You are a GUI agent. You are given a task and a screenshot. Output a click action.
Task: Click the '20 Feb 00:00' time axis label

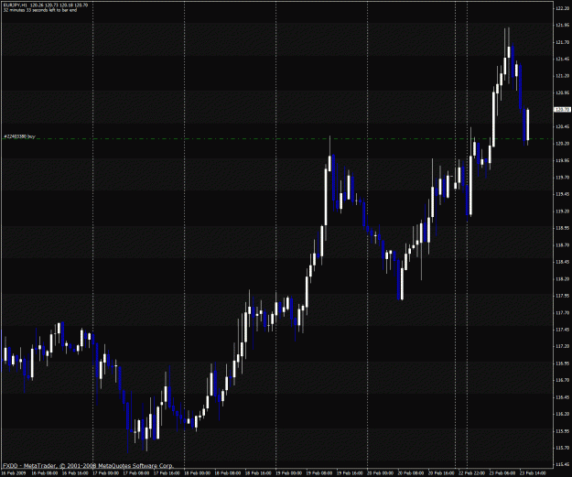click(380, 473)
